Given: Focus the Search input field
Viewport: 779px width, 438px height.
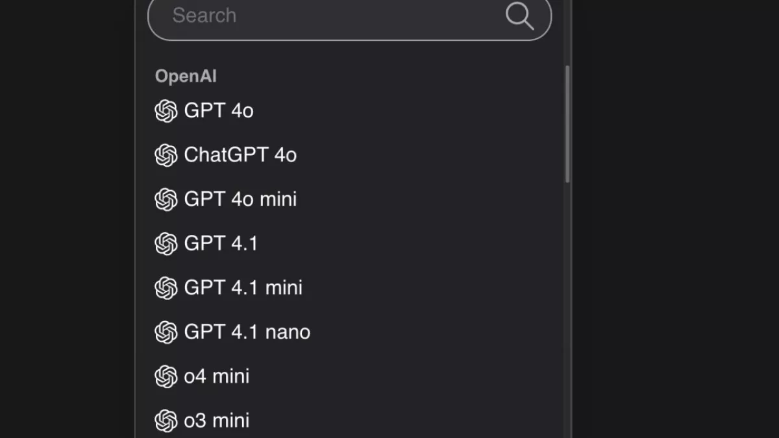Looking at the screenshot, I should point(325,16).
